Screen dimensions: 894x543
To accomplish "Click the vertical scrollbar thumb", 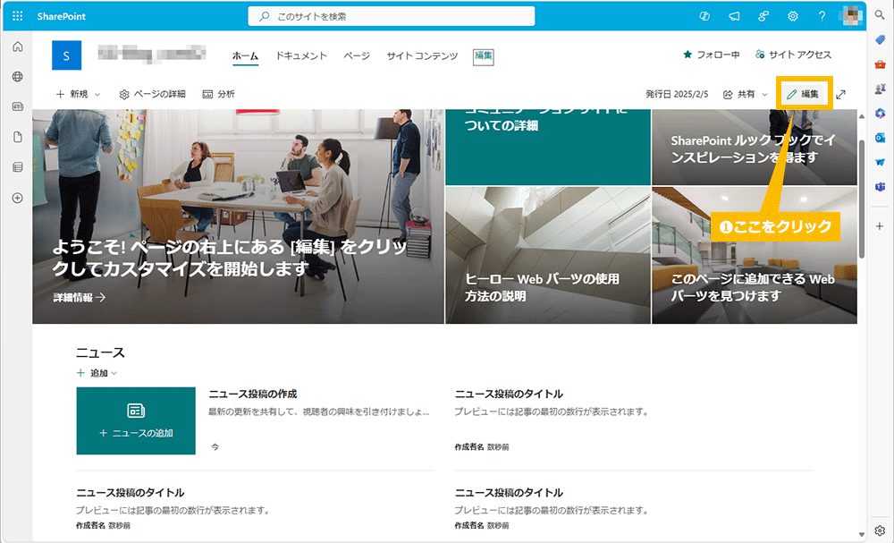I will (862, 199).
